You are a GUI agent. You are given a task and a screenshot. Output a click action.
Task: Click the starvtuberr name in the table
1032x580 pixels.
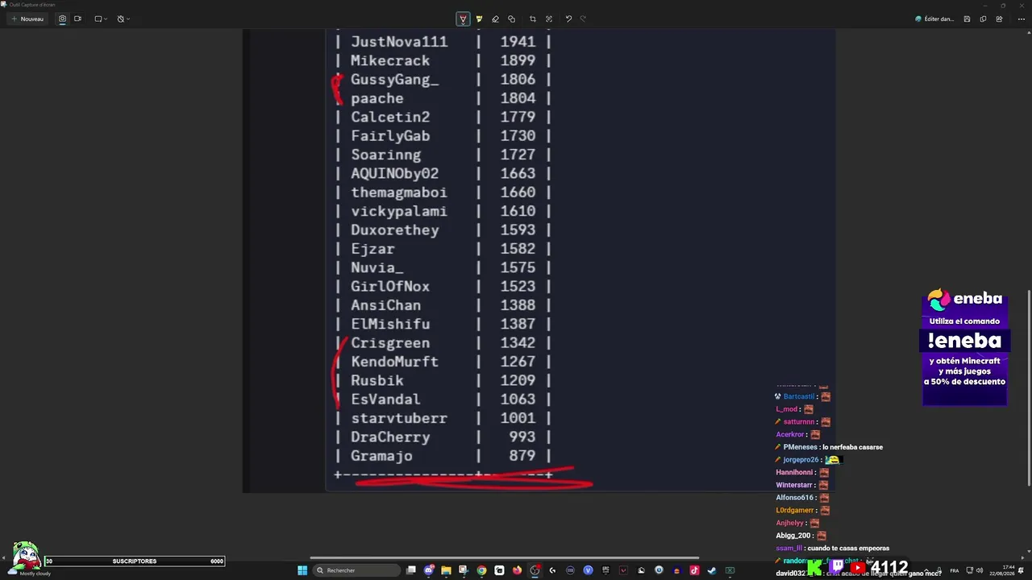tap(399, 418)
